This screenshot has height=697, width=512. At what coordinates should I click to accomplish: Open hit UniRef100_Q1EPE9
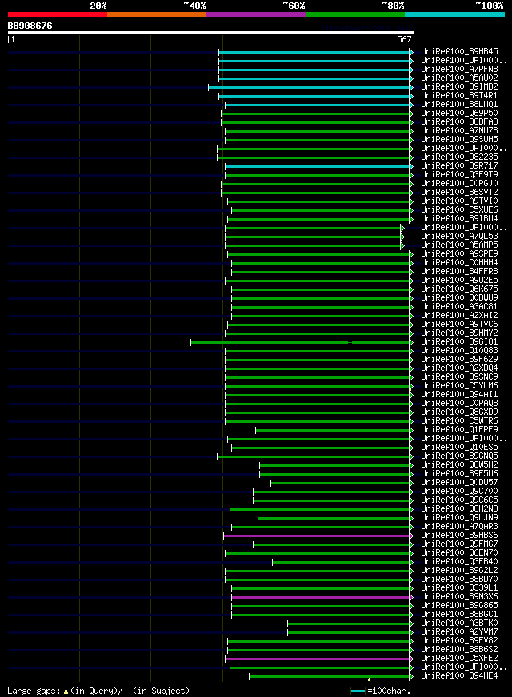tap(459, 430)
